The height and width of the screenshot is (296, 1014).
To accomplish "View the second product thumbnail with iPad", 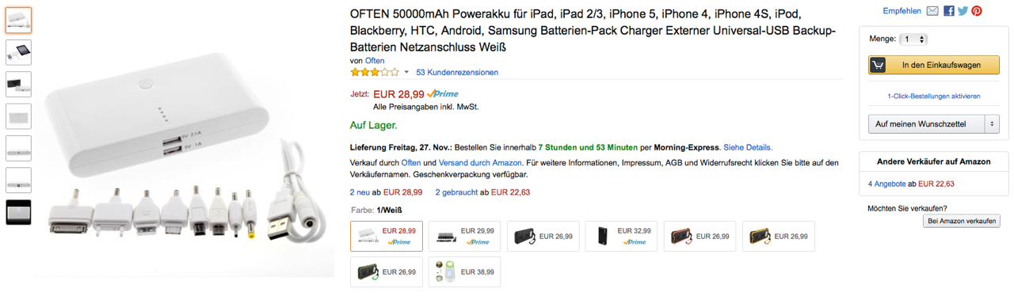I will tap(19, 52).
